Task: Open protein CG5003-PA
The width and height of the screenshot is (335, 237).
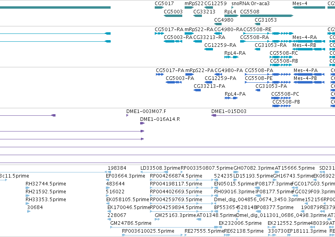Action: click(180, 78)
